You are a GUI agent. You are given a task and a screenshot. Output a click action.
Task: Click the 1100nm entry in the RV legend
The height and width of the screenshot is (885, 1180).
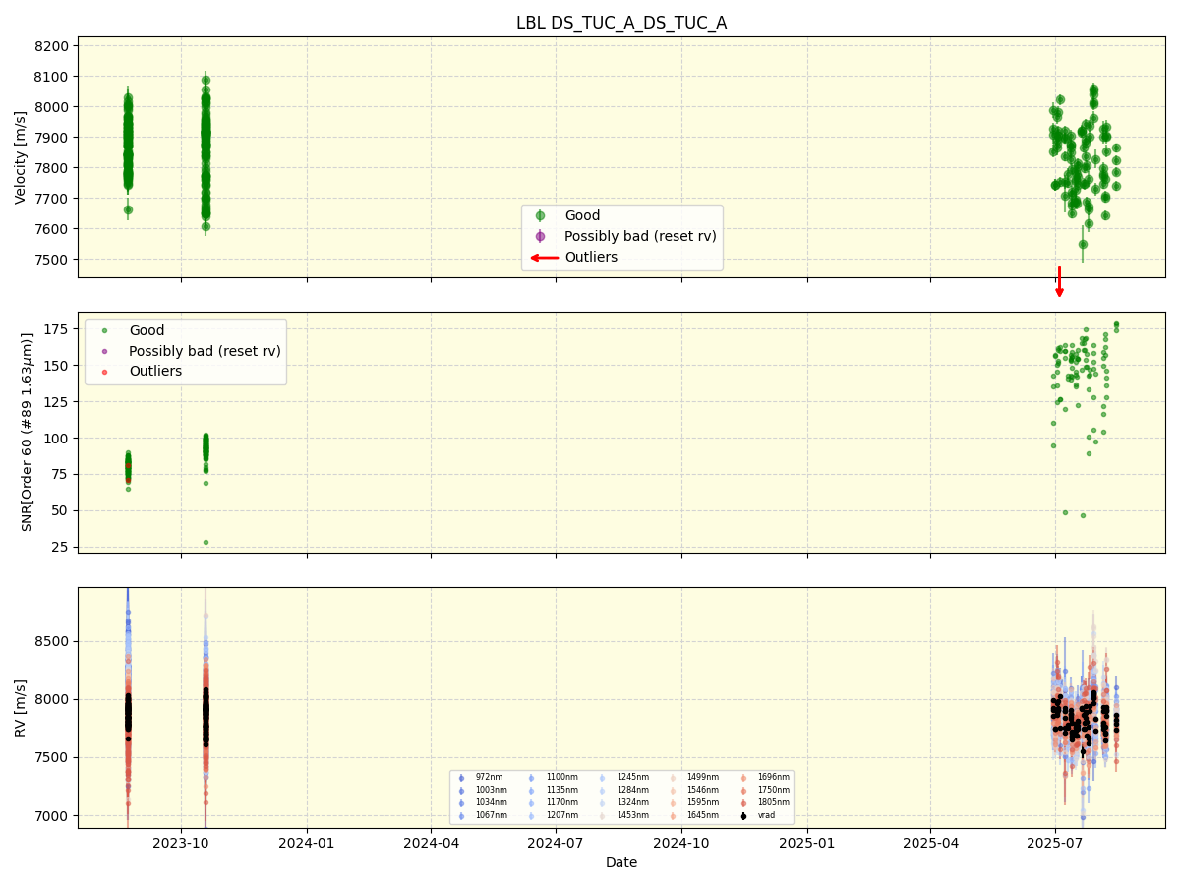(553, 777)
